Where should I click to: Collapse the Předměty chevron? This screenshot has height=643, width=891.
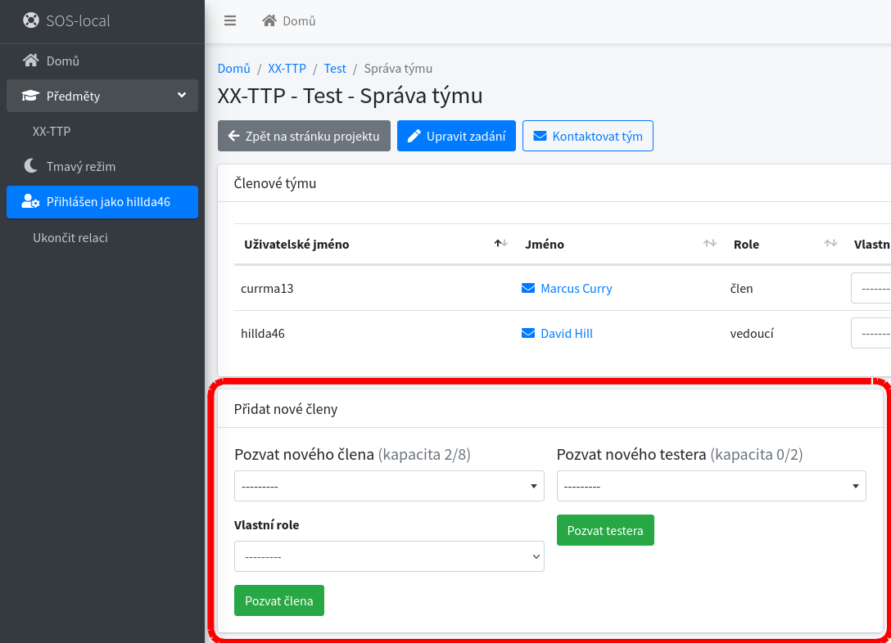coord(182,96)
